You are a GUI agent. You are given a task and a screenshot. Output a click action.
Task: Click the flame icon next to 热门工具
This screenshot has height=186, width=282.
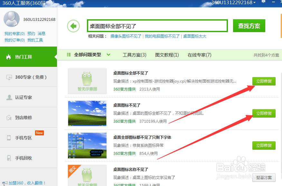pyautogui.click(x=8, y=57)
